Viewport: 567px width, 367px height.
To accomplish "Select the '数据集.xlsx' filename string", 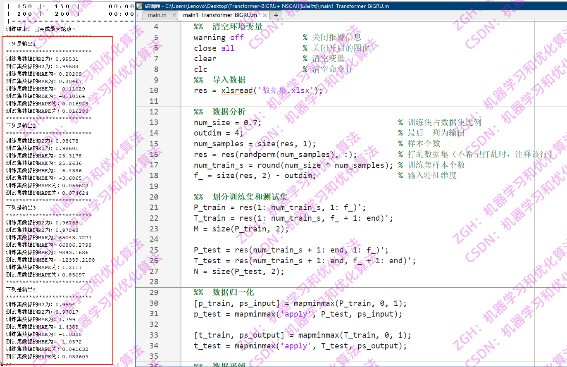I will point(281,90).
